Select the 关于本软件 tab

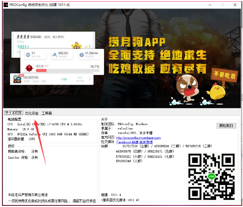pos(14,113)
